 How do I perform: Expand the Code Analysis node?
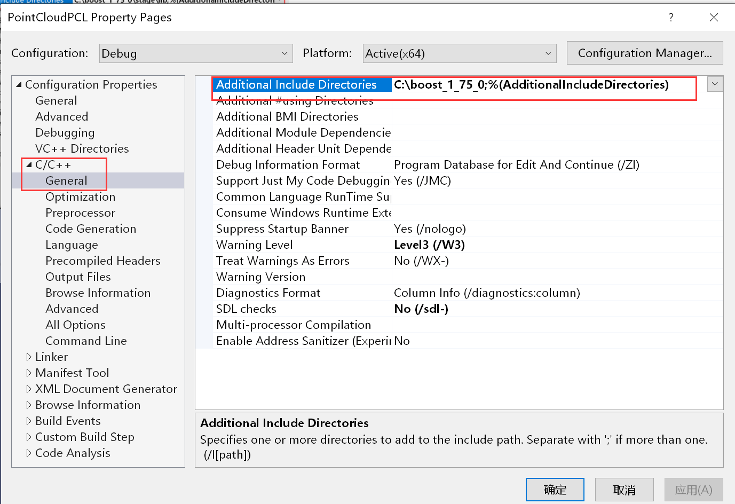(x=30, y=453)
